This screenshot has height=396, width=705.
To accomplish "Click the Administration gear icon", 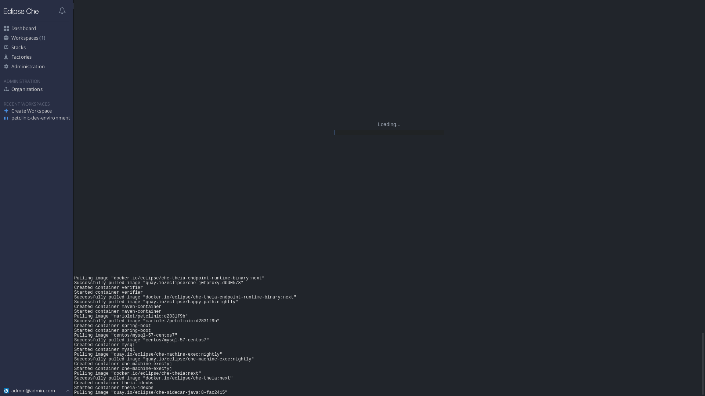I will pyautogui.click(x=6, y=66).
